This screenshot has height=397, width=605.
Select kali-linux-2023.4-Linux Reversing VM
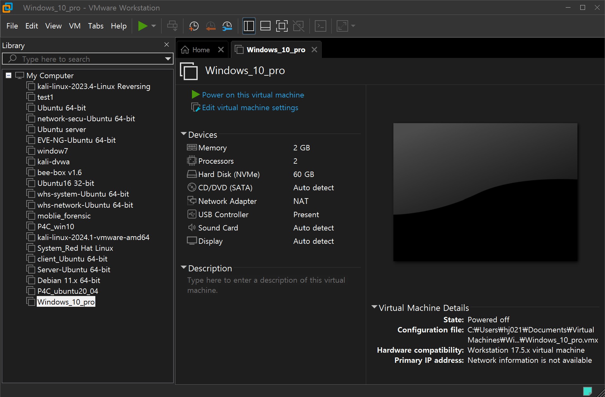94,86
